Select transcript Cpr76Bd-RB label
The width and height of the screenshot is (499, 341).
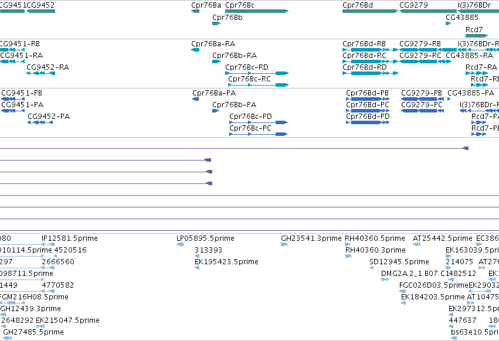[x=364, y=44]
